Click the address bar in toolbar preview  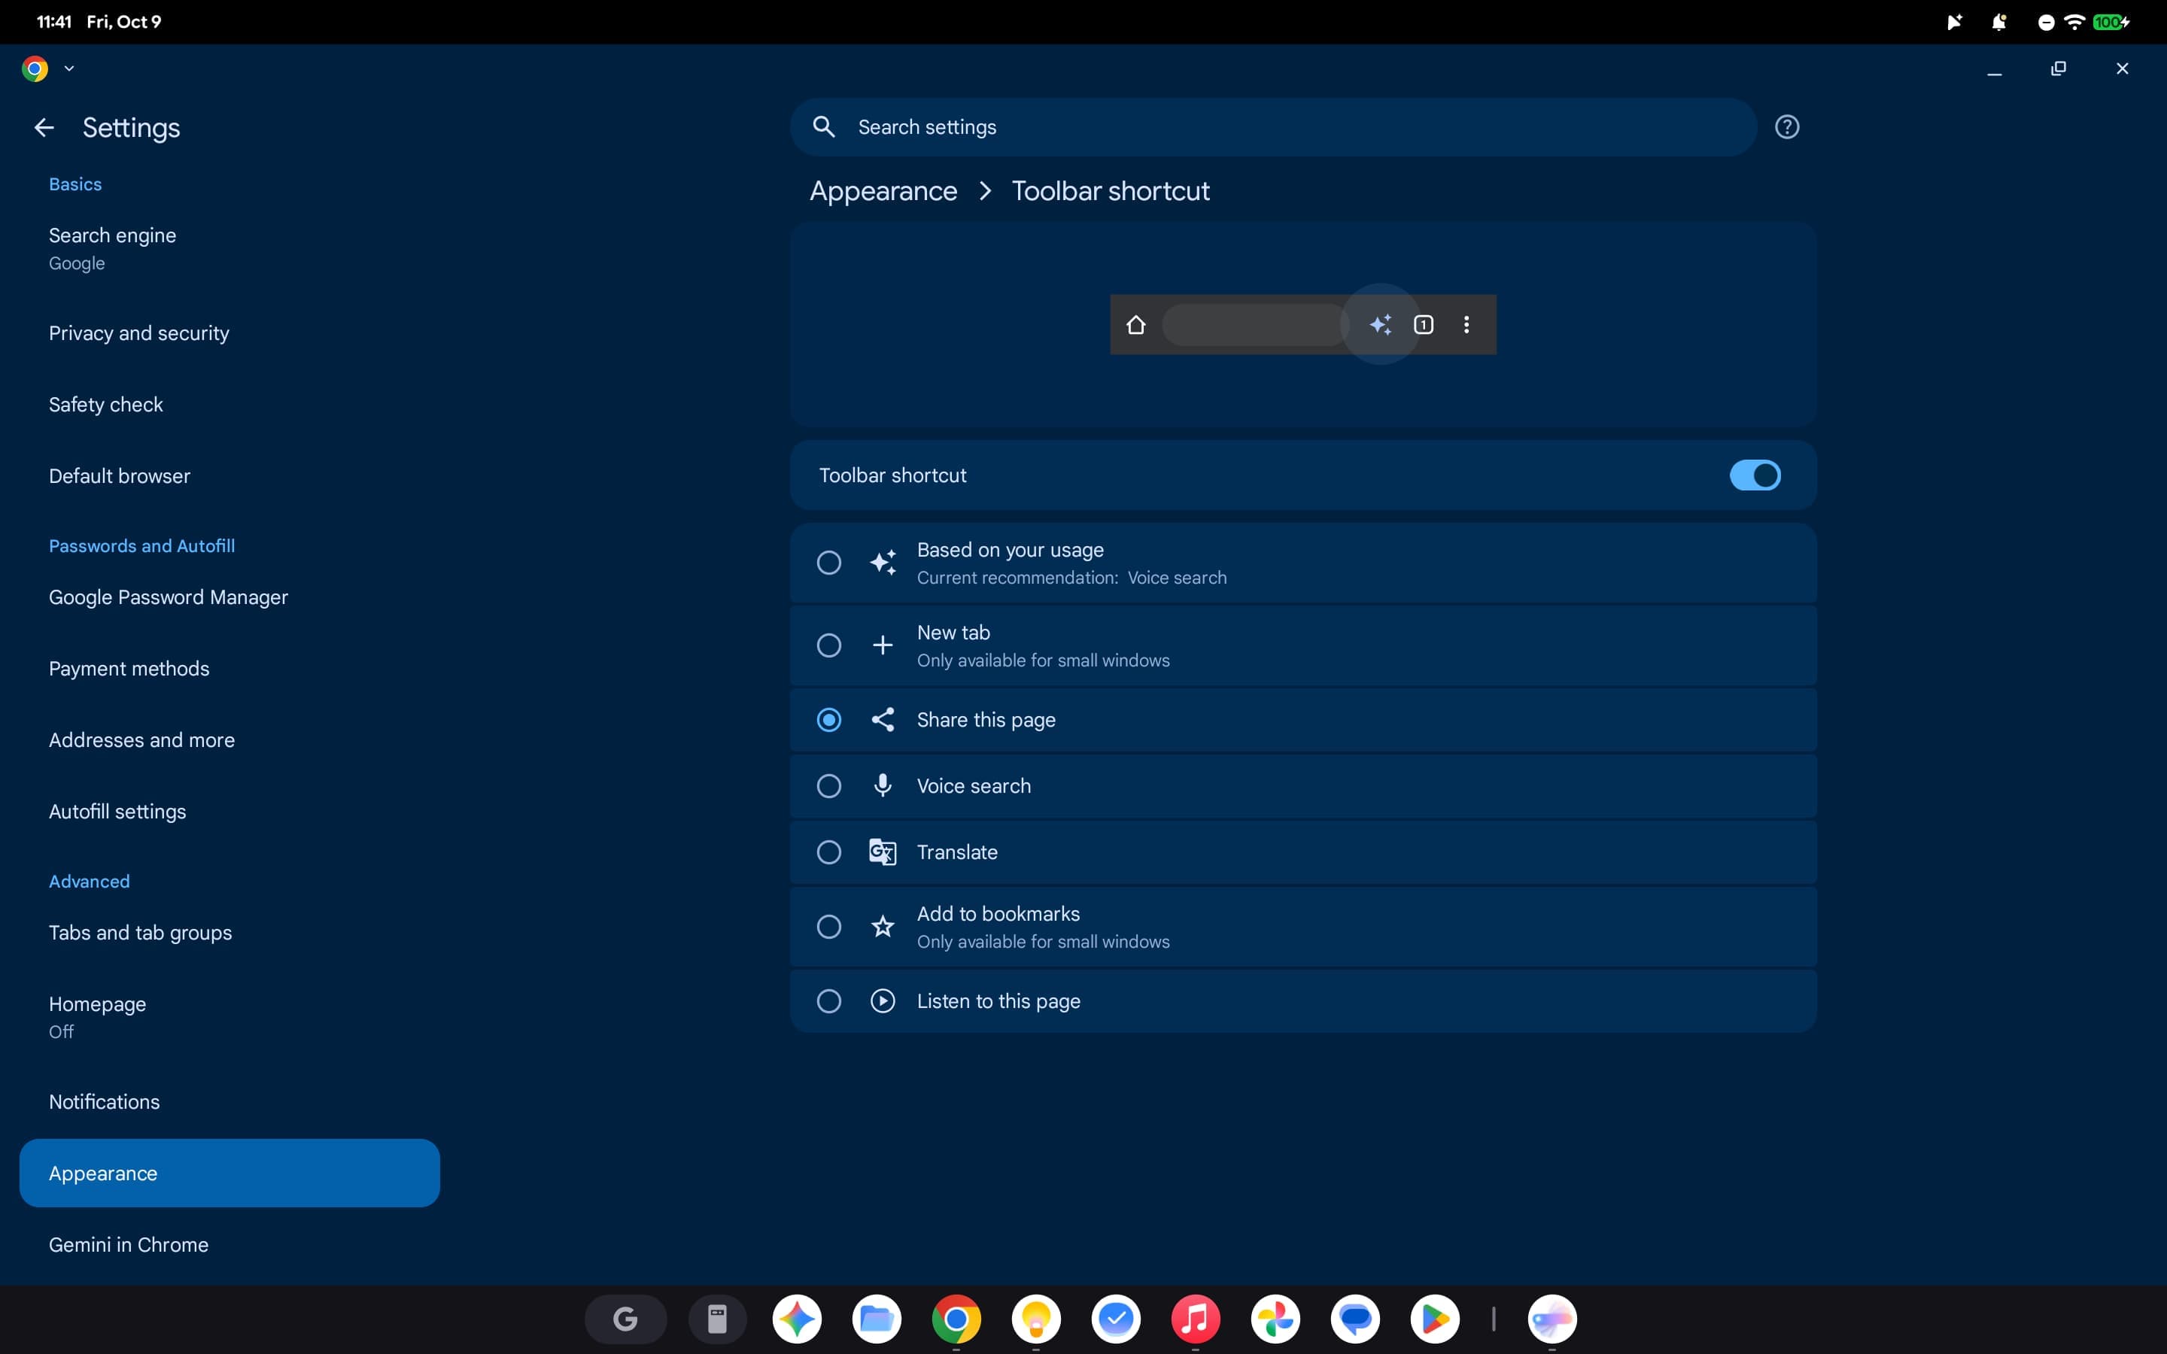[x=1254, y=325]
